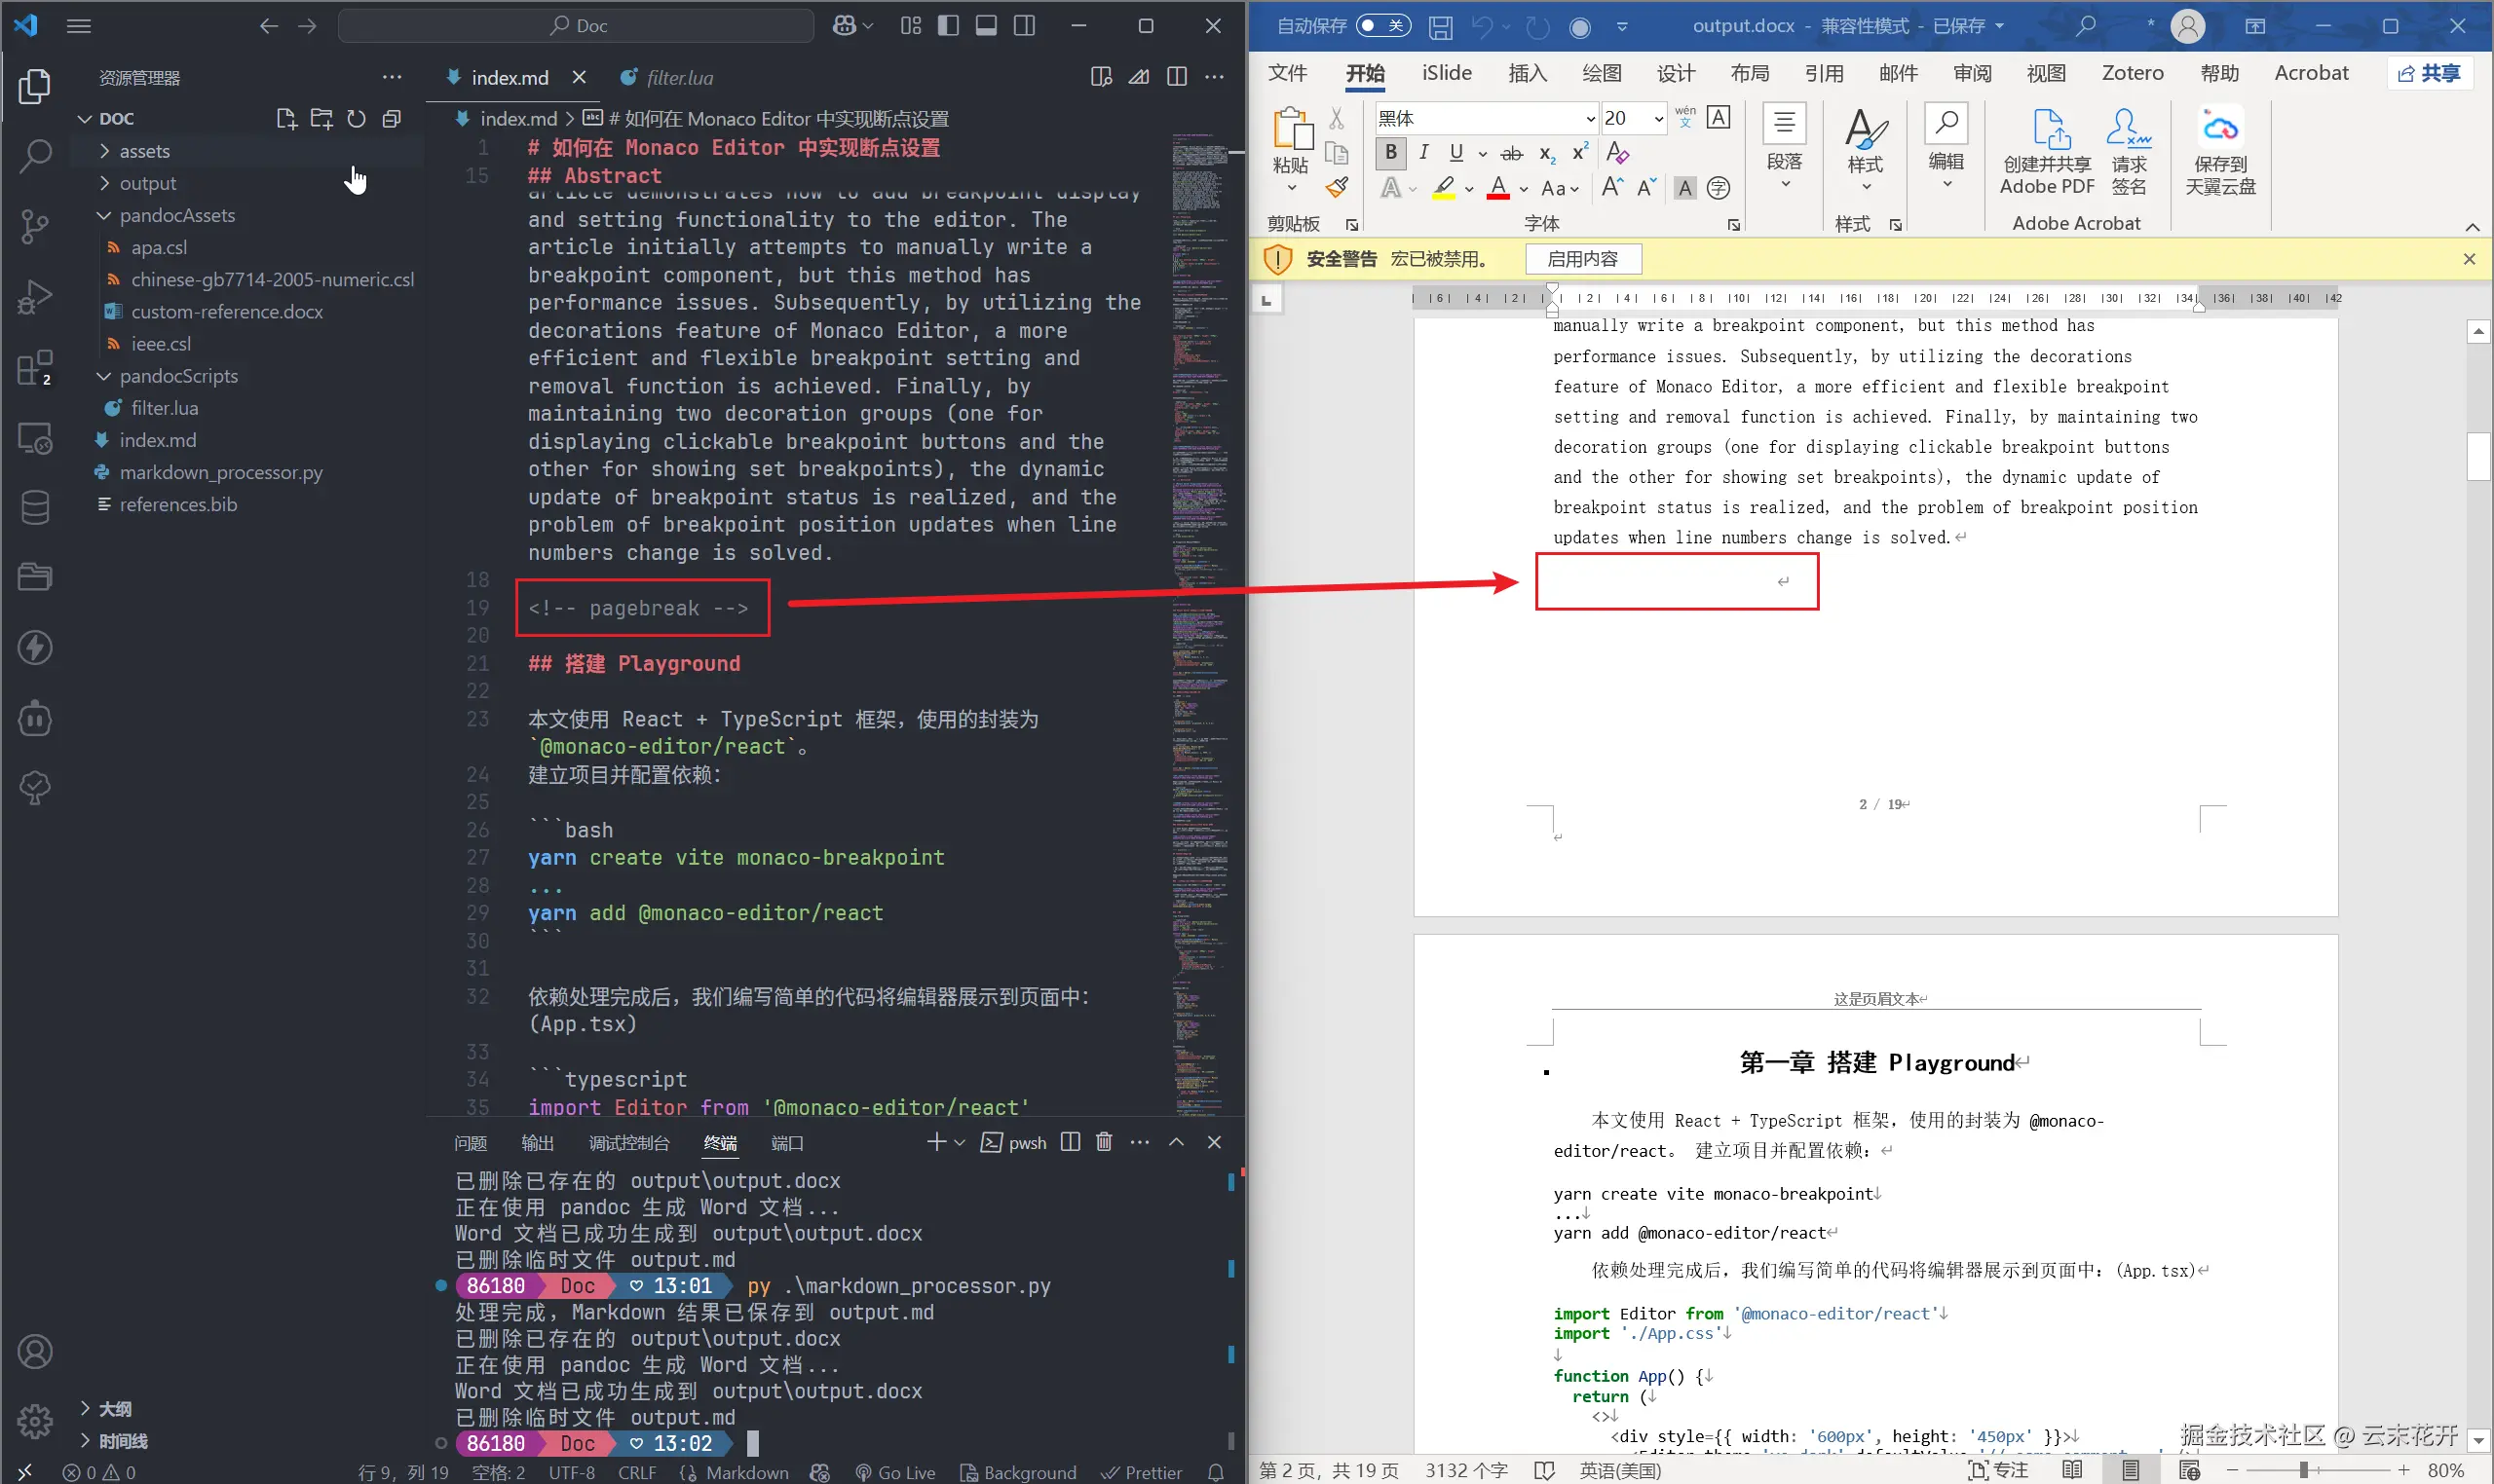The height and width of the screenshot is (1484, 2494).
Task: Click the New File icon in explorer header
Action: point(286,119)
